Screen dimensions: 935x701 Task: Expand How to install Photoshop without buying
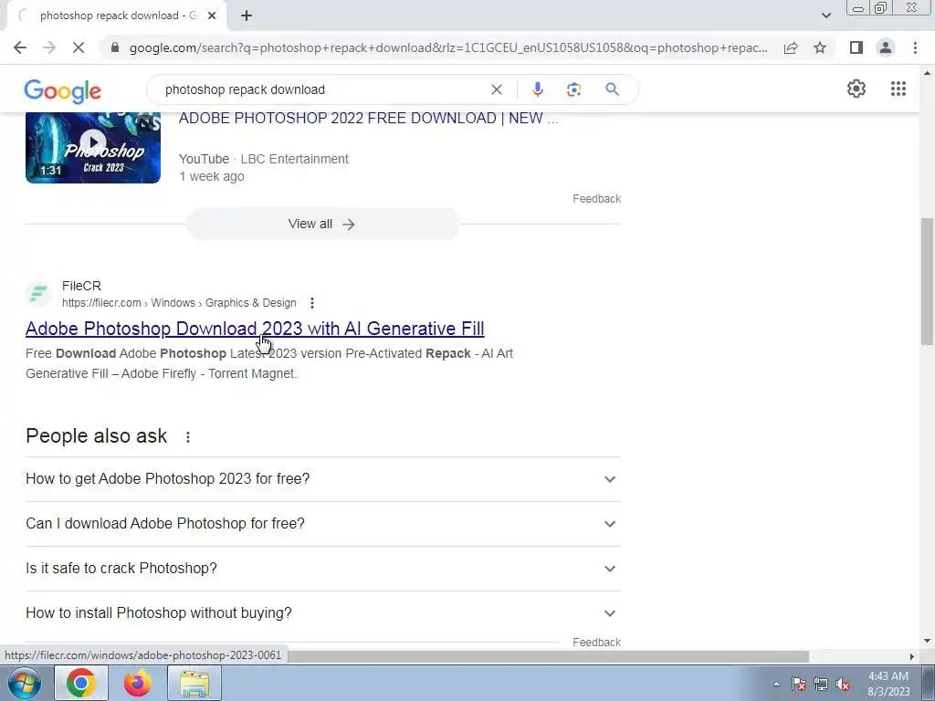click(322, 613)
